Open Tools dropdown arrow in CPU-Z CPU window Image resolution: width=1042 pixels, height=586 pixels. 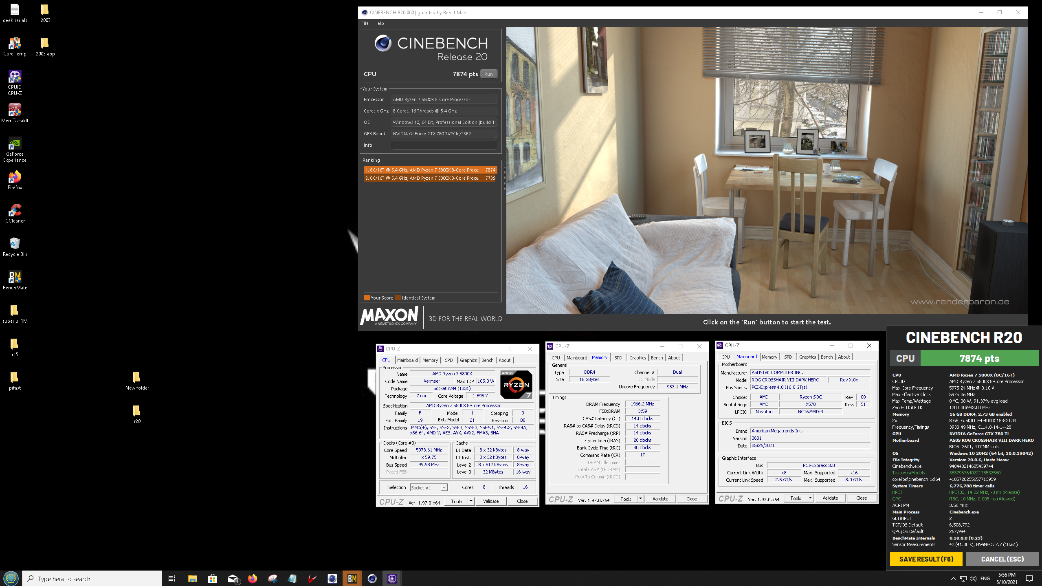click(471, 501)
